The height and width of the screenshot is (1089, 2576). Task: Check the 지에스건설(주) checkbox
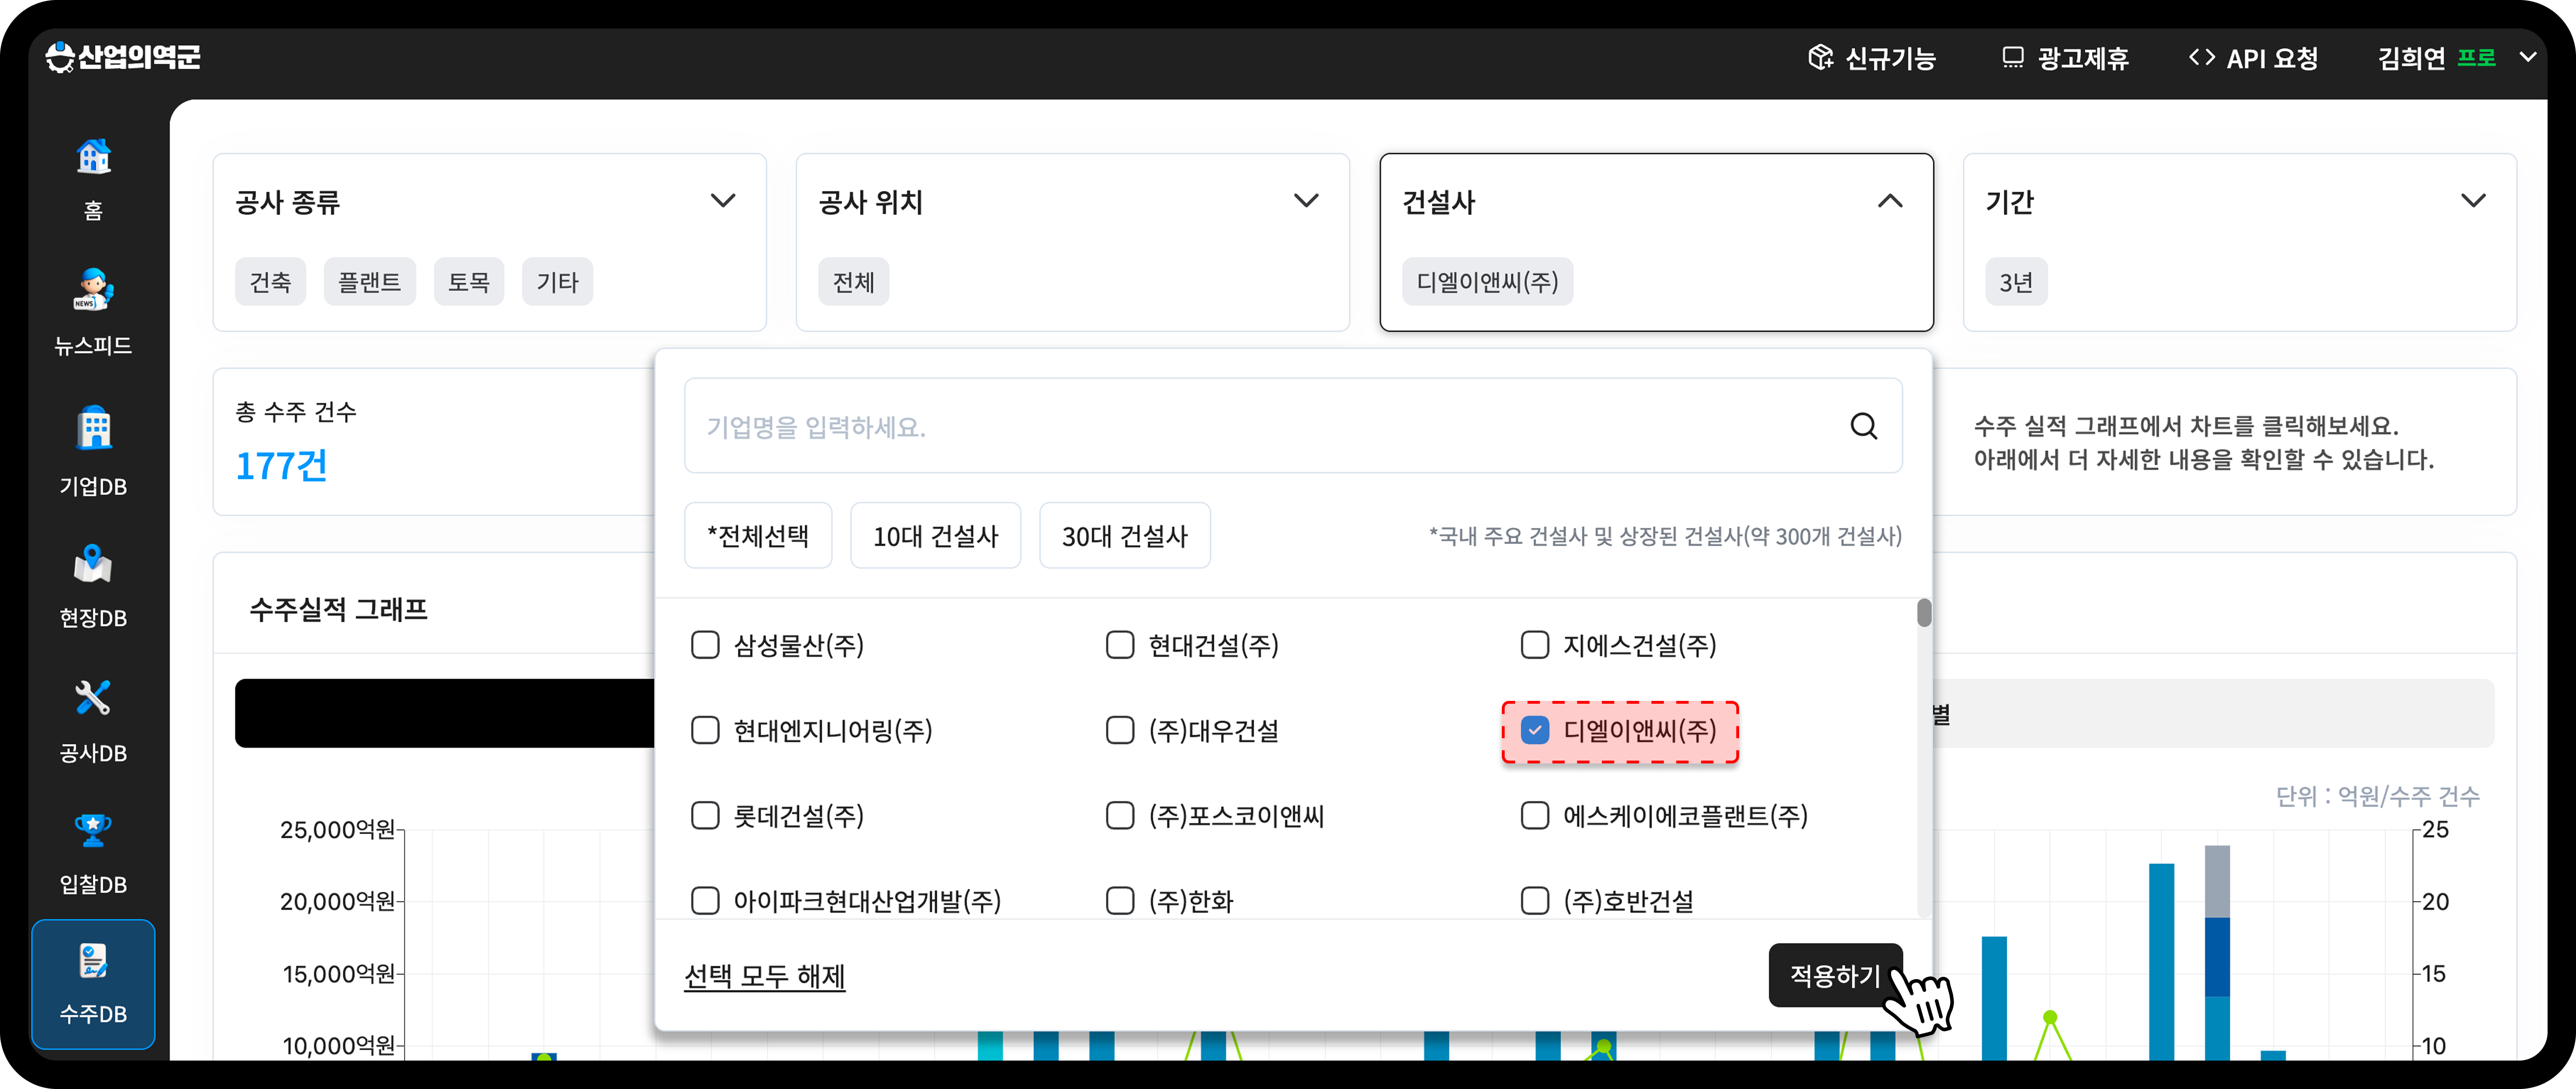(1535, 644)
